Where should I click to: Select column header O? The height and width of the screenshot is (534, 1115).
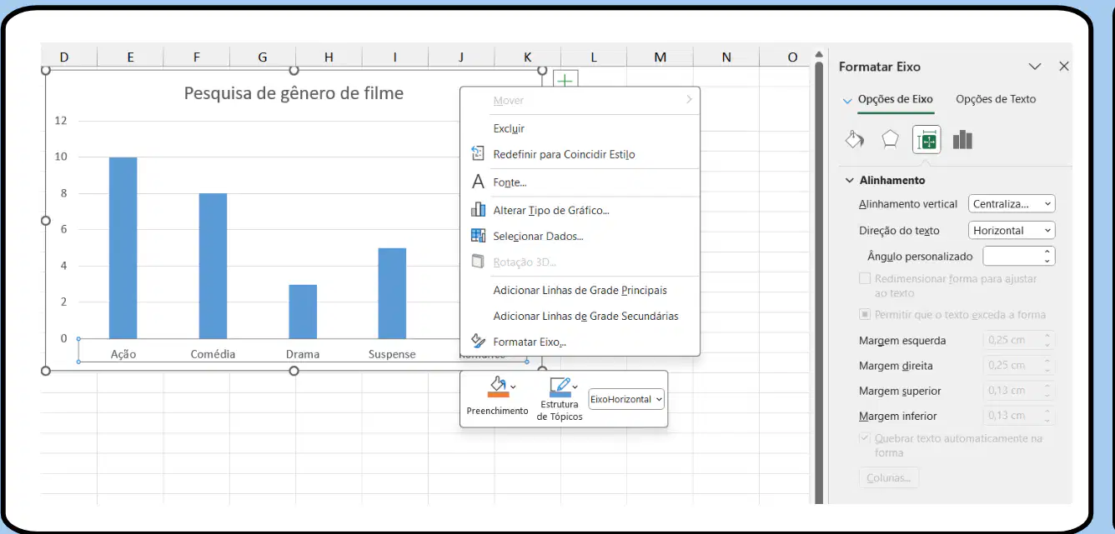[x=791, y=57]
